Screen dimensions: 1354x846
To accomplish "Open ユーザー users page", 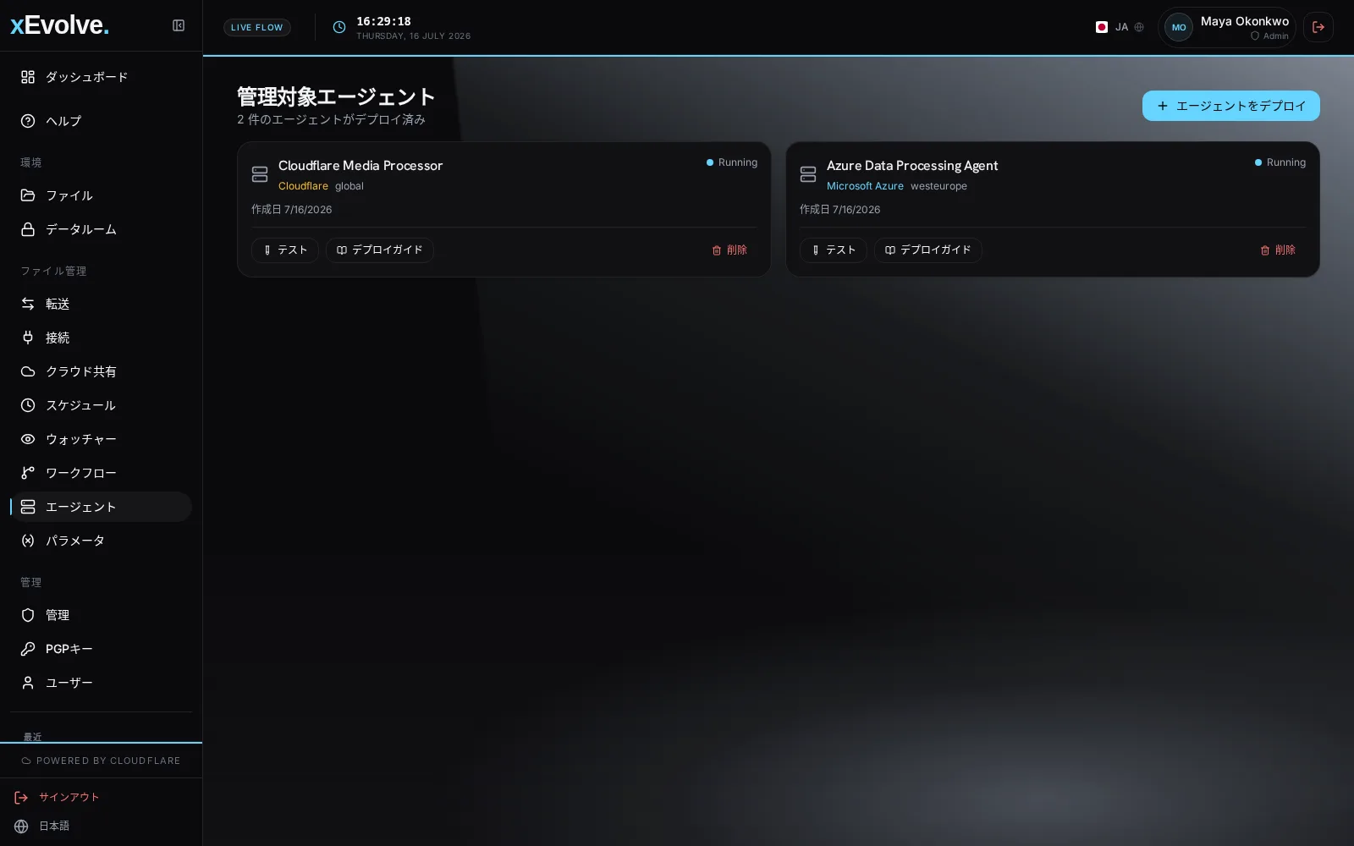I will pos(101,683).
